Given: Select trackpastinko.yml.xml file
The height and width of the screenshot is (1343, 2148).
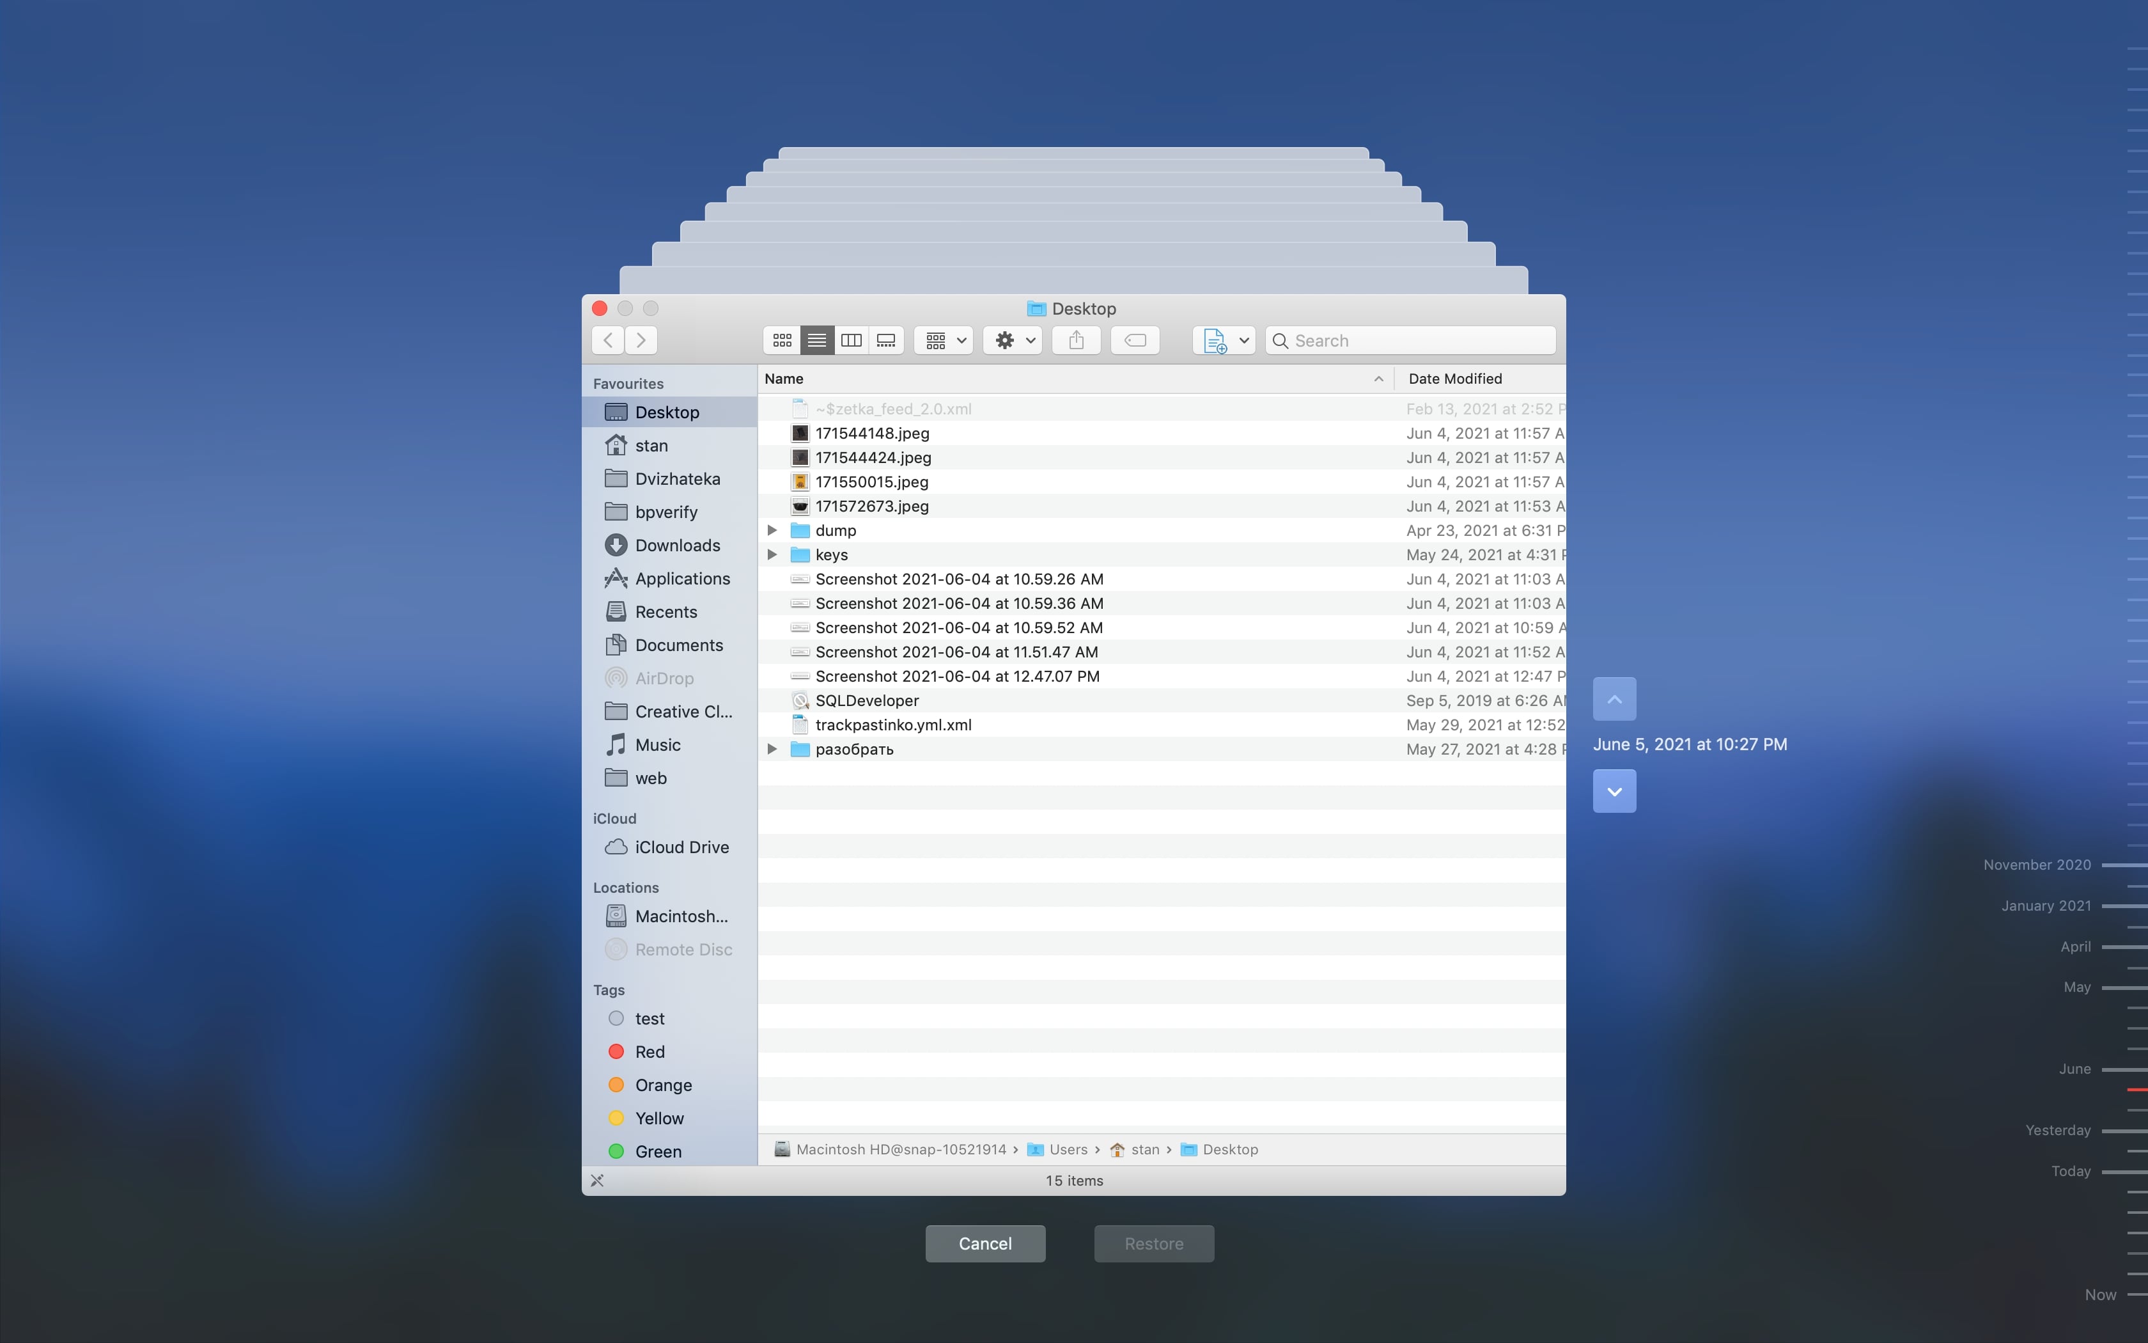Looking at the screenshot, I should pos(1162,725).
